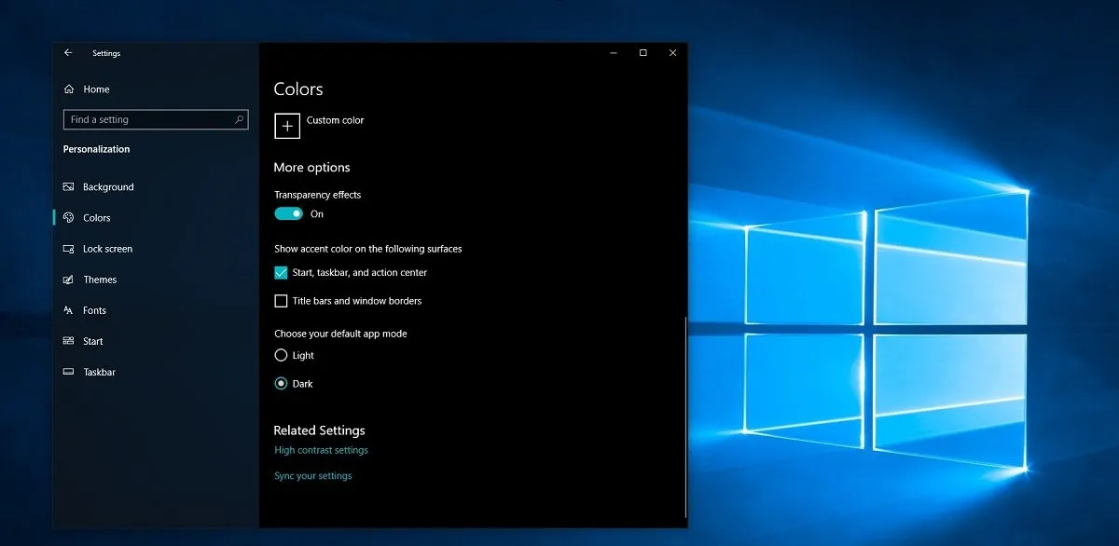The height and width of the screenshot is (546, 1119).
Task: Click the Lock screen icon
Action: [x=69, y=249]
